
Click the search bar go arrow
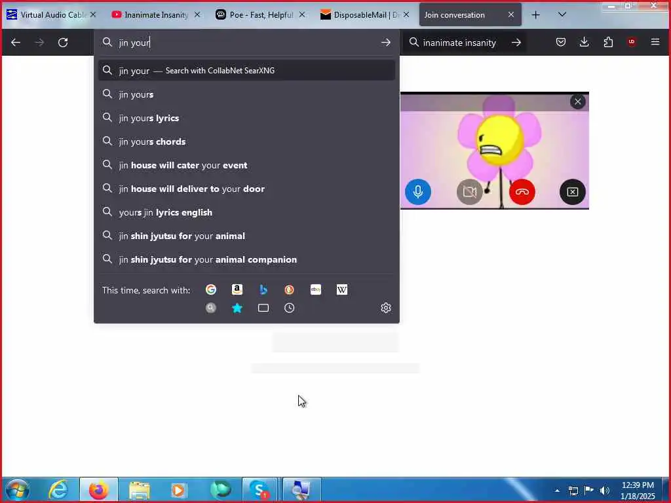point(516,43)
